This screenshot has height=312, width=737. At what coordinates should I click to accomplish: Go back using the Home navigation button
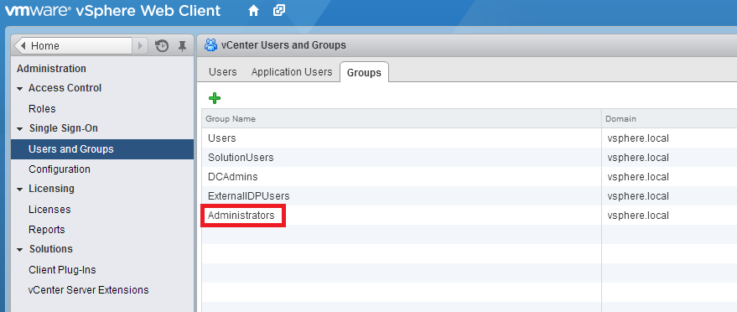tap(74, 46)
